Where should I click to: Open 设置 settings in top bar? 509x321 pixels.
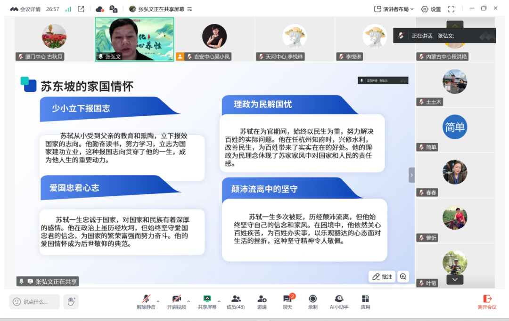tap(431, 9)
